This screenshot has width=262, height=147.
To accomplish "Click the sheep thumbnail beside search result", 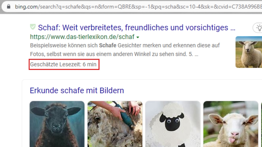I will click(249, 52).
